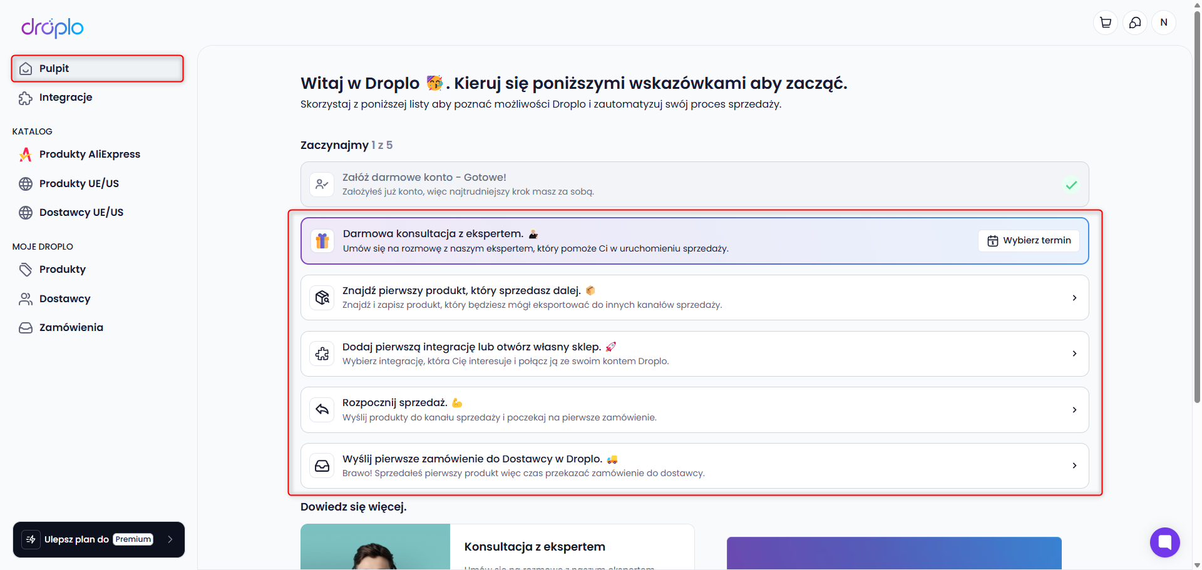Click the Dostawcy UE/US globe icon
The height and width of the screenshot is (570, 1202).
pyautogui.click(x=26, y=213)
